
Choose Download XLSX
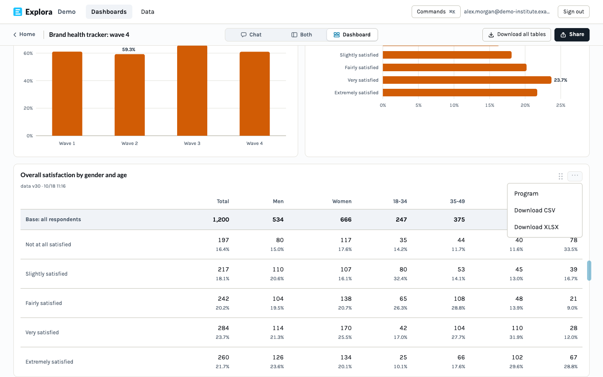(545, 227)
